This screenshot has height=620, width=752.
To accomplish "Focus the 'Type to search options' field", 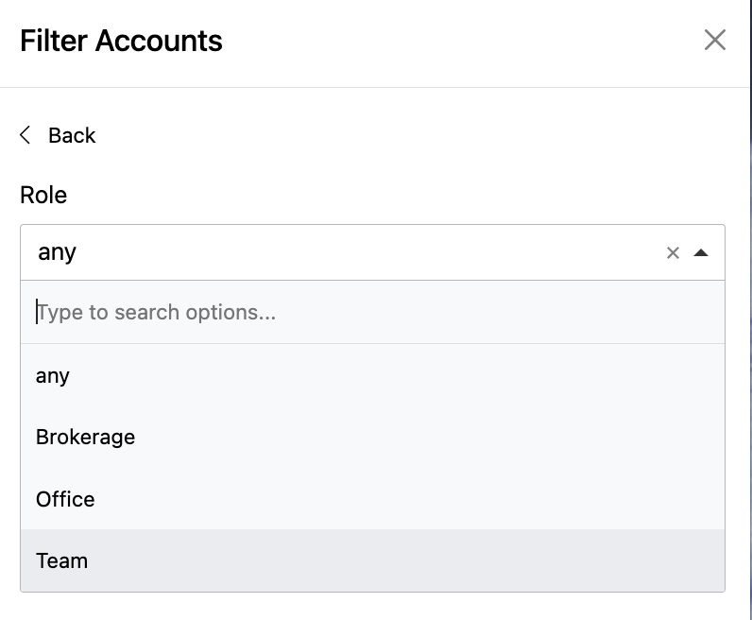I will coord(372,313).
